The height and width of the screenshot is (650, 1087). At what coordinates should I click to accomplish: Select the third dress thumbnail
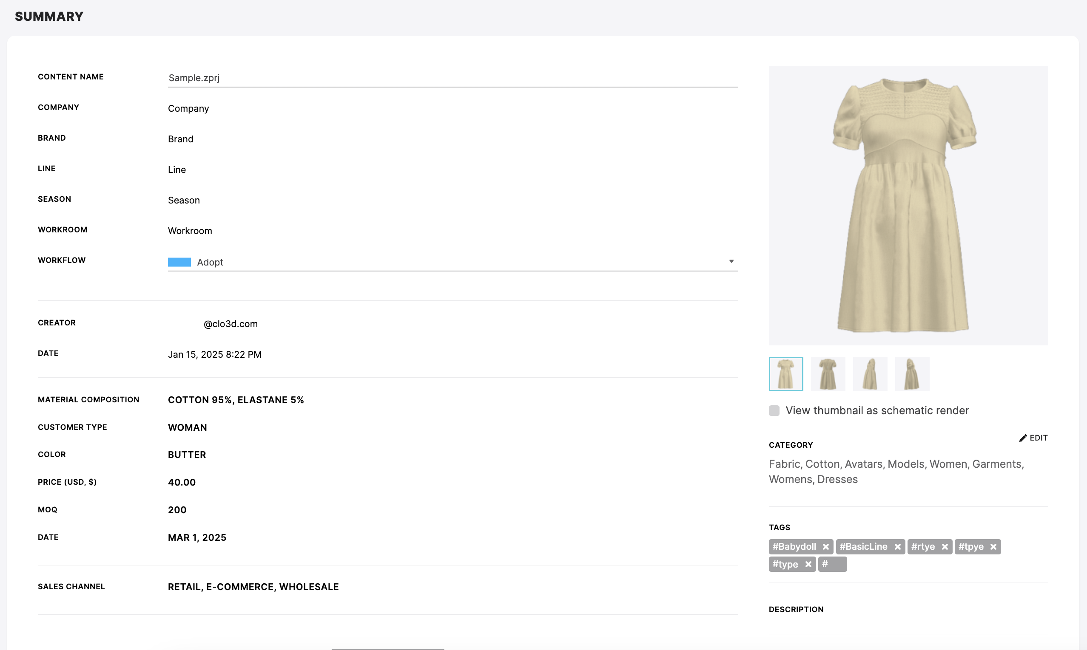click(x=870, y=373)
